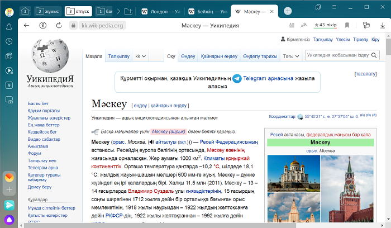
Task: Open the Басты бет sidebar link
Action: coord(38,103)
